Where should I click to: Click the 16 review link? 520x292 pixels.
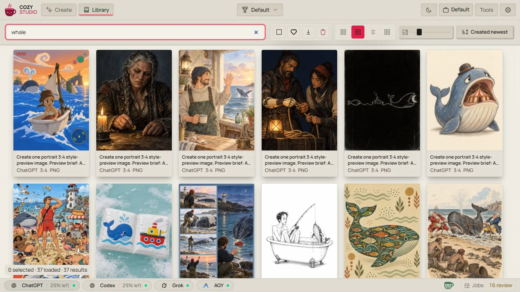click(x=500, y=286)
